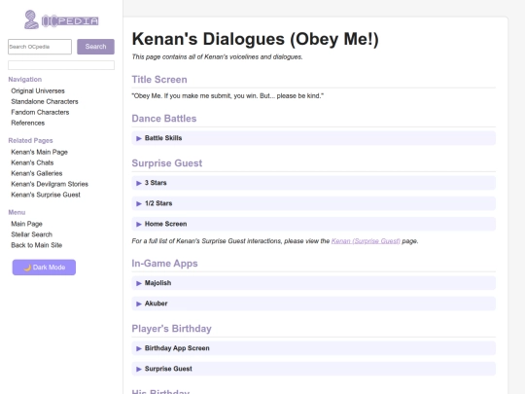Open Standalone Characters in Navigation
Image resolution: width=525 pixels, height=394 pixels.
point(45,101)
